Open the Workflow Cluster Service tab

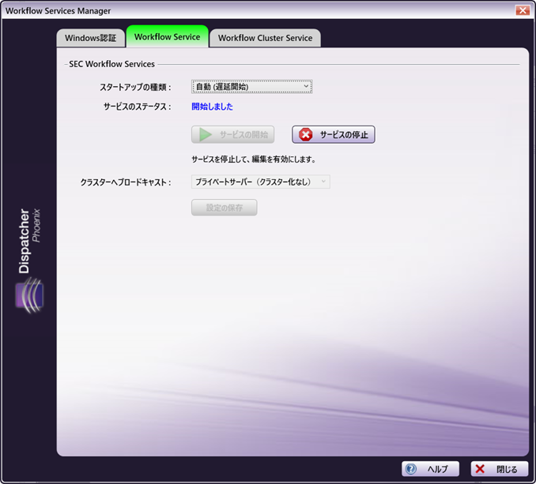point(265,38)
